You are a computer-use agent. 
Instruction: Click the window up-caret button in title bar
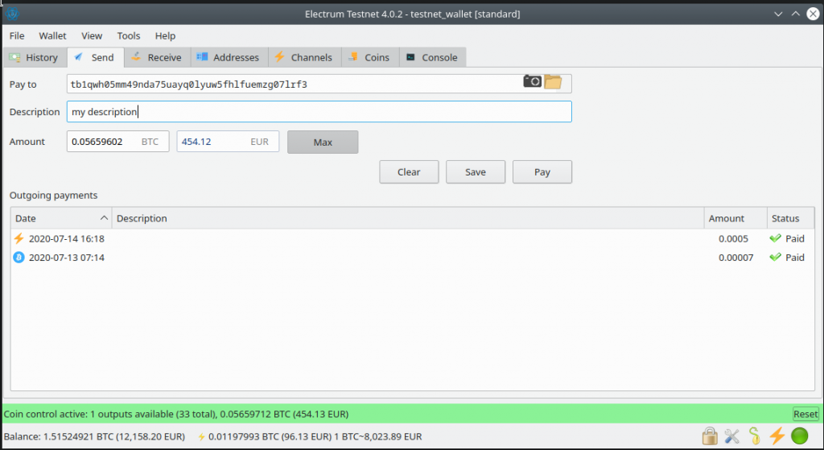click(796, 14)
